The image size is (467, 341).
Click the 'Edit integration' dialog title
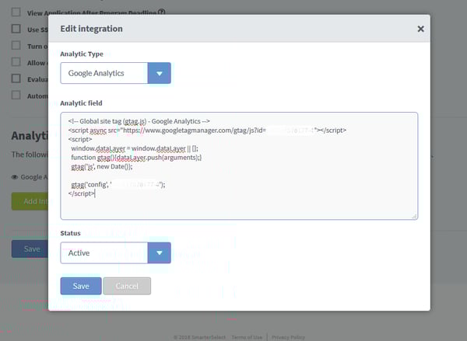[91, 29]
